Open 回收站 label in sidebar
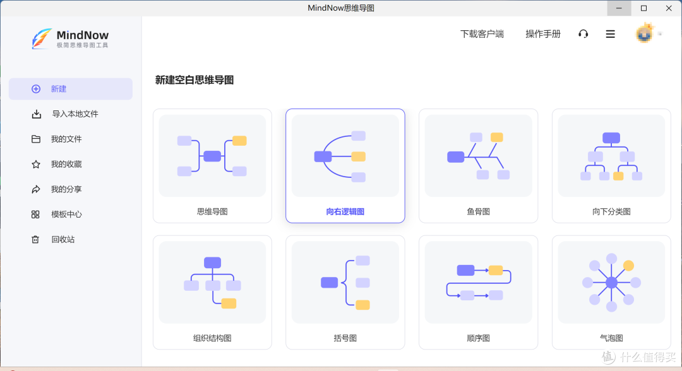The image size is (682, 371). 63,239
